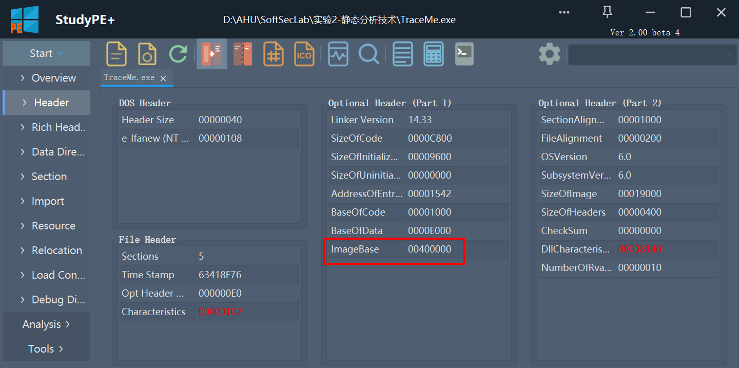Click the magnifier search icon
Image resolution: width=739 pixels, height=368 pixels.
(368, 54)
